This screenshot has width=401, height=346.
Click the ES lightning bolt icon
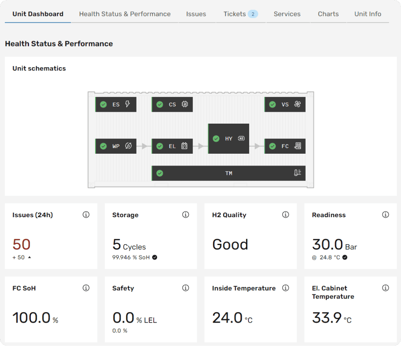[127, 104]
